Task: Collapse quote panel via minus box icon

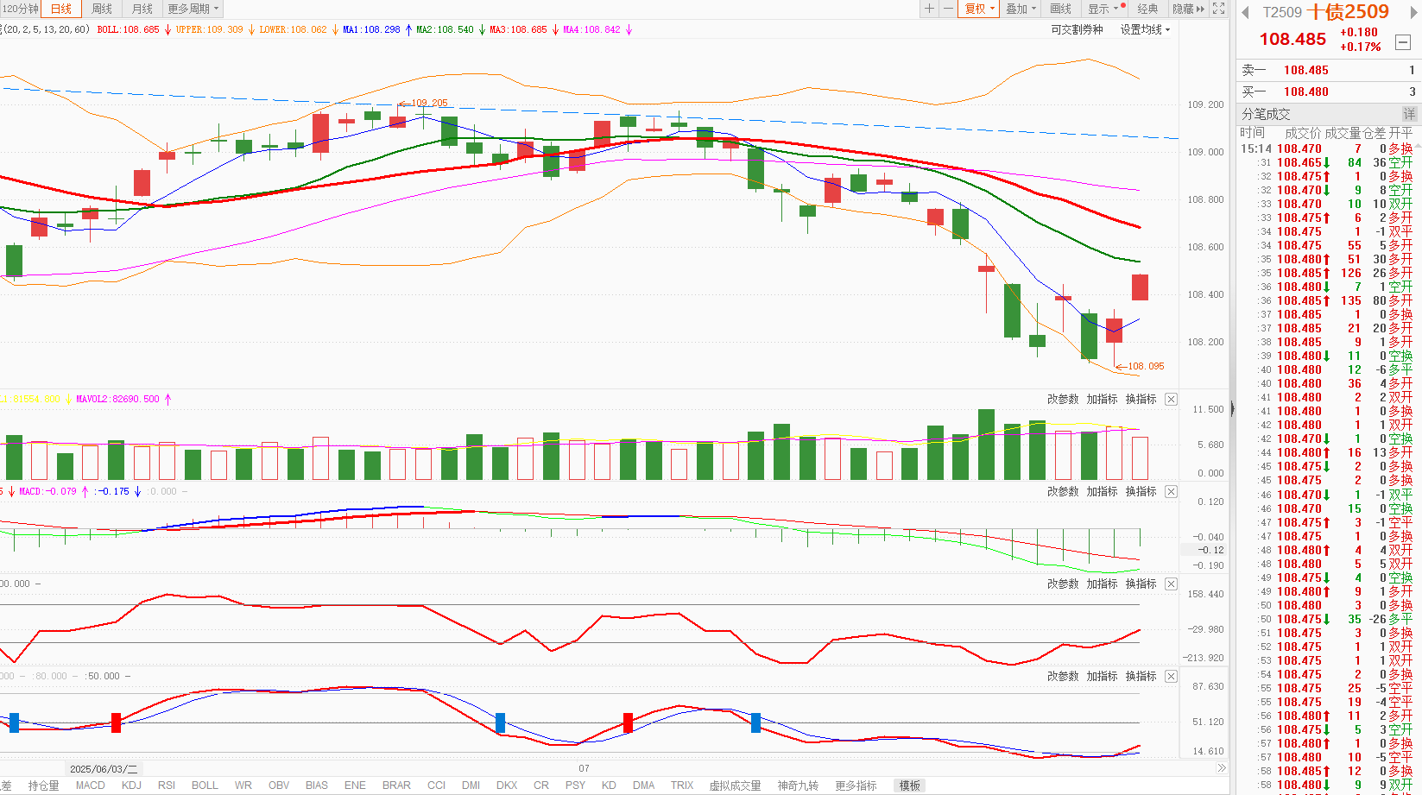Action: (x=1403, y=41)
